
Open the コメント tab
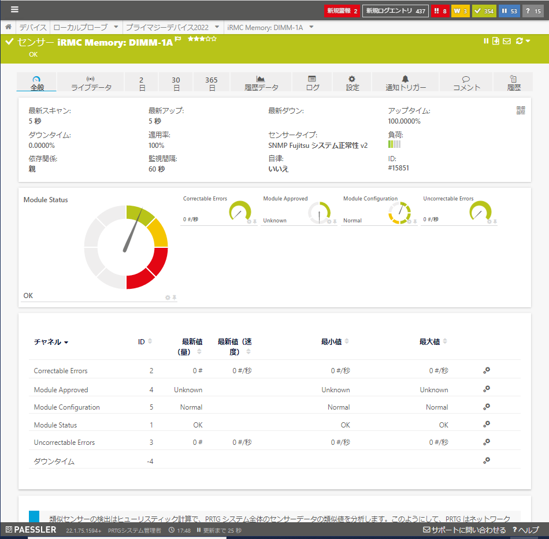coord(466,83)
